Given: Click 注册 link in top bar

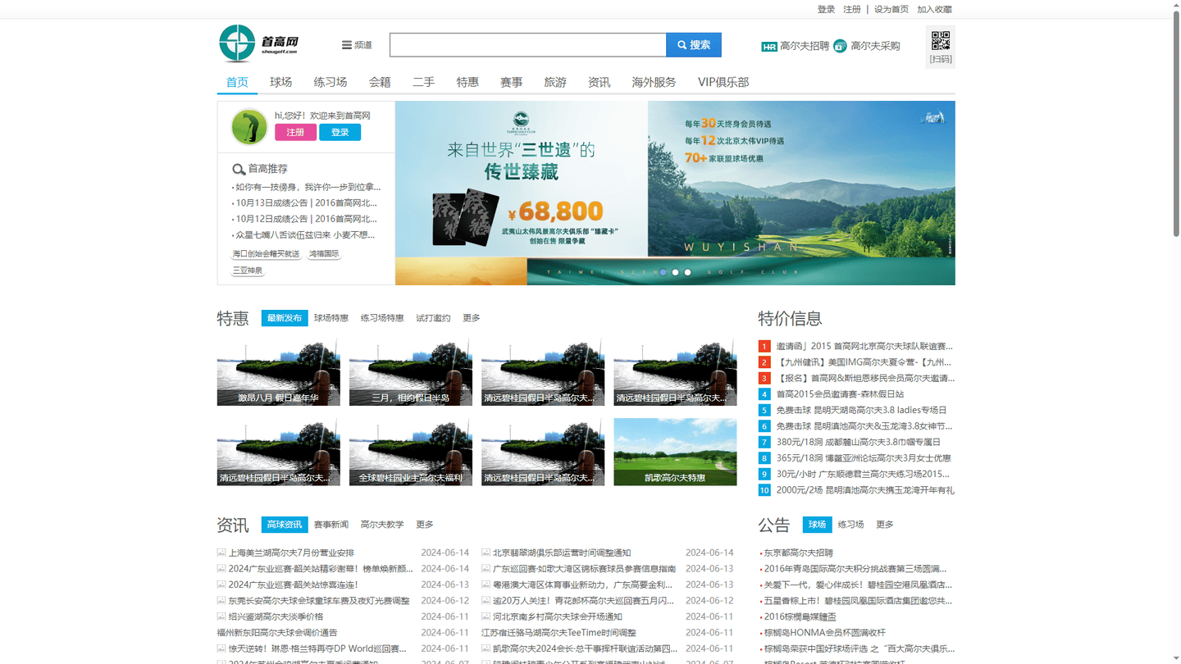Looking at the screenshot, I should pyautogui.click(x=852, y=9).
